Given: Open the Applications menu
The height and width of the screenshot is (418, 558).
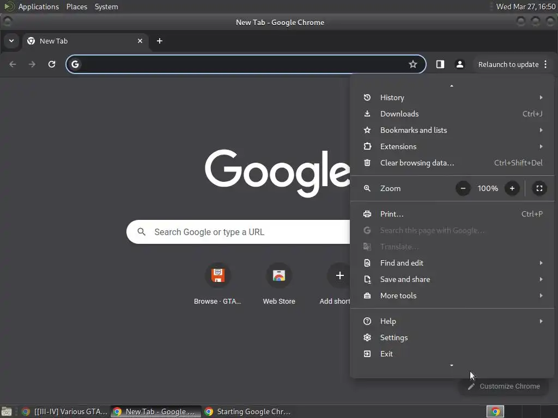Looking at the screenshot, I should coord(39,7).
